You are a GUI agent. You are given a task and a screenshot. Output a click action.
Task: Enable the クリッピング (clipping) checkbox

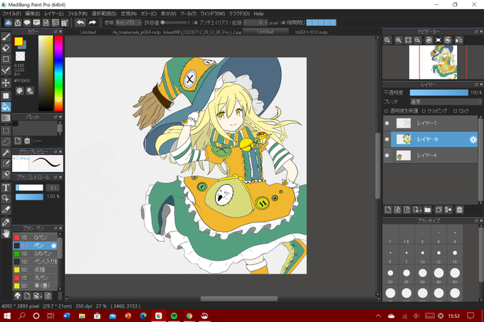pos(423,111)
